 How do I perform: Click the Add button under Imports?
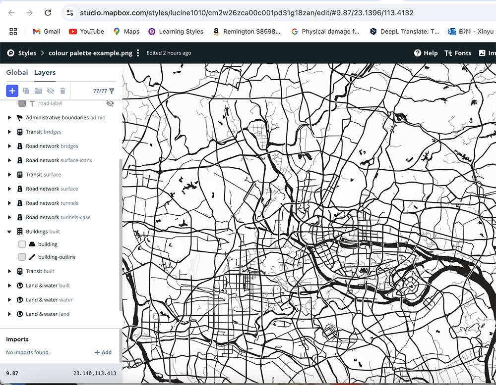(103, 352)
